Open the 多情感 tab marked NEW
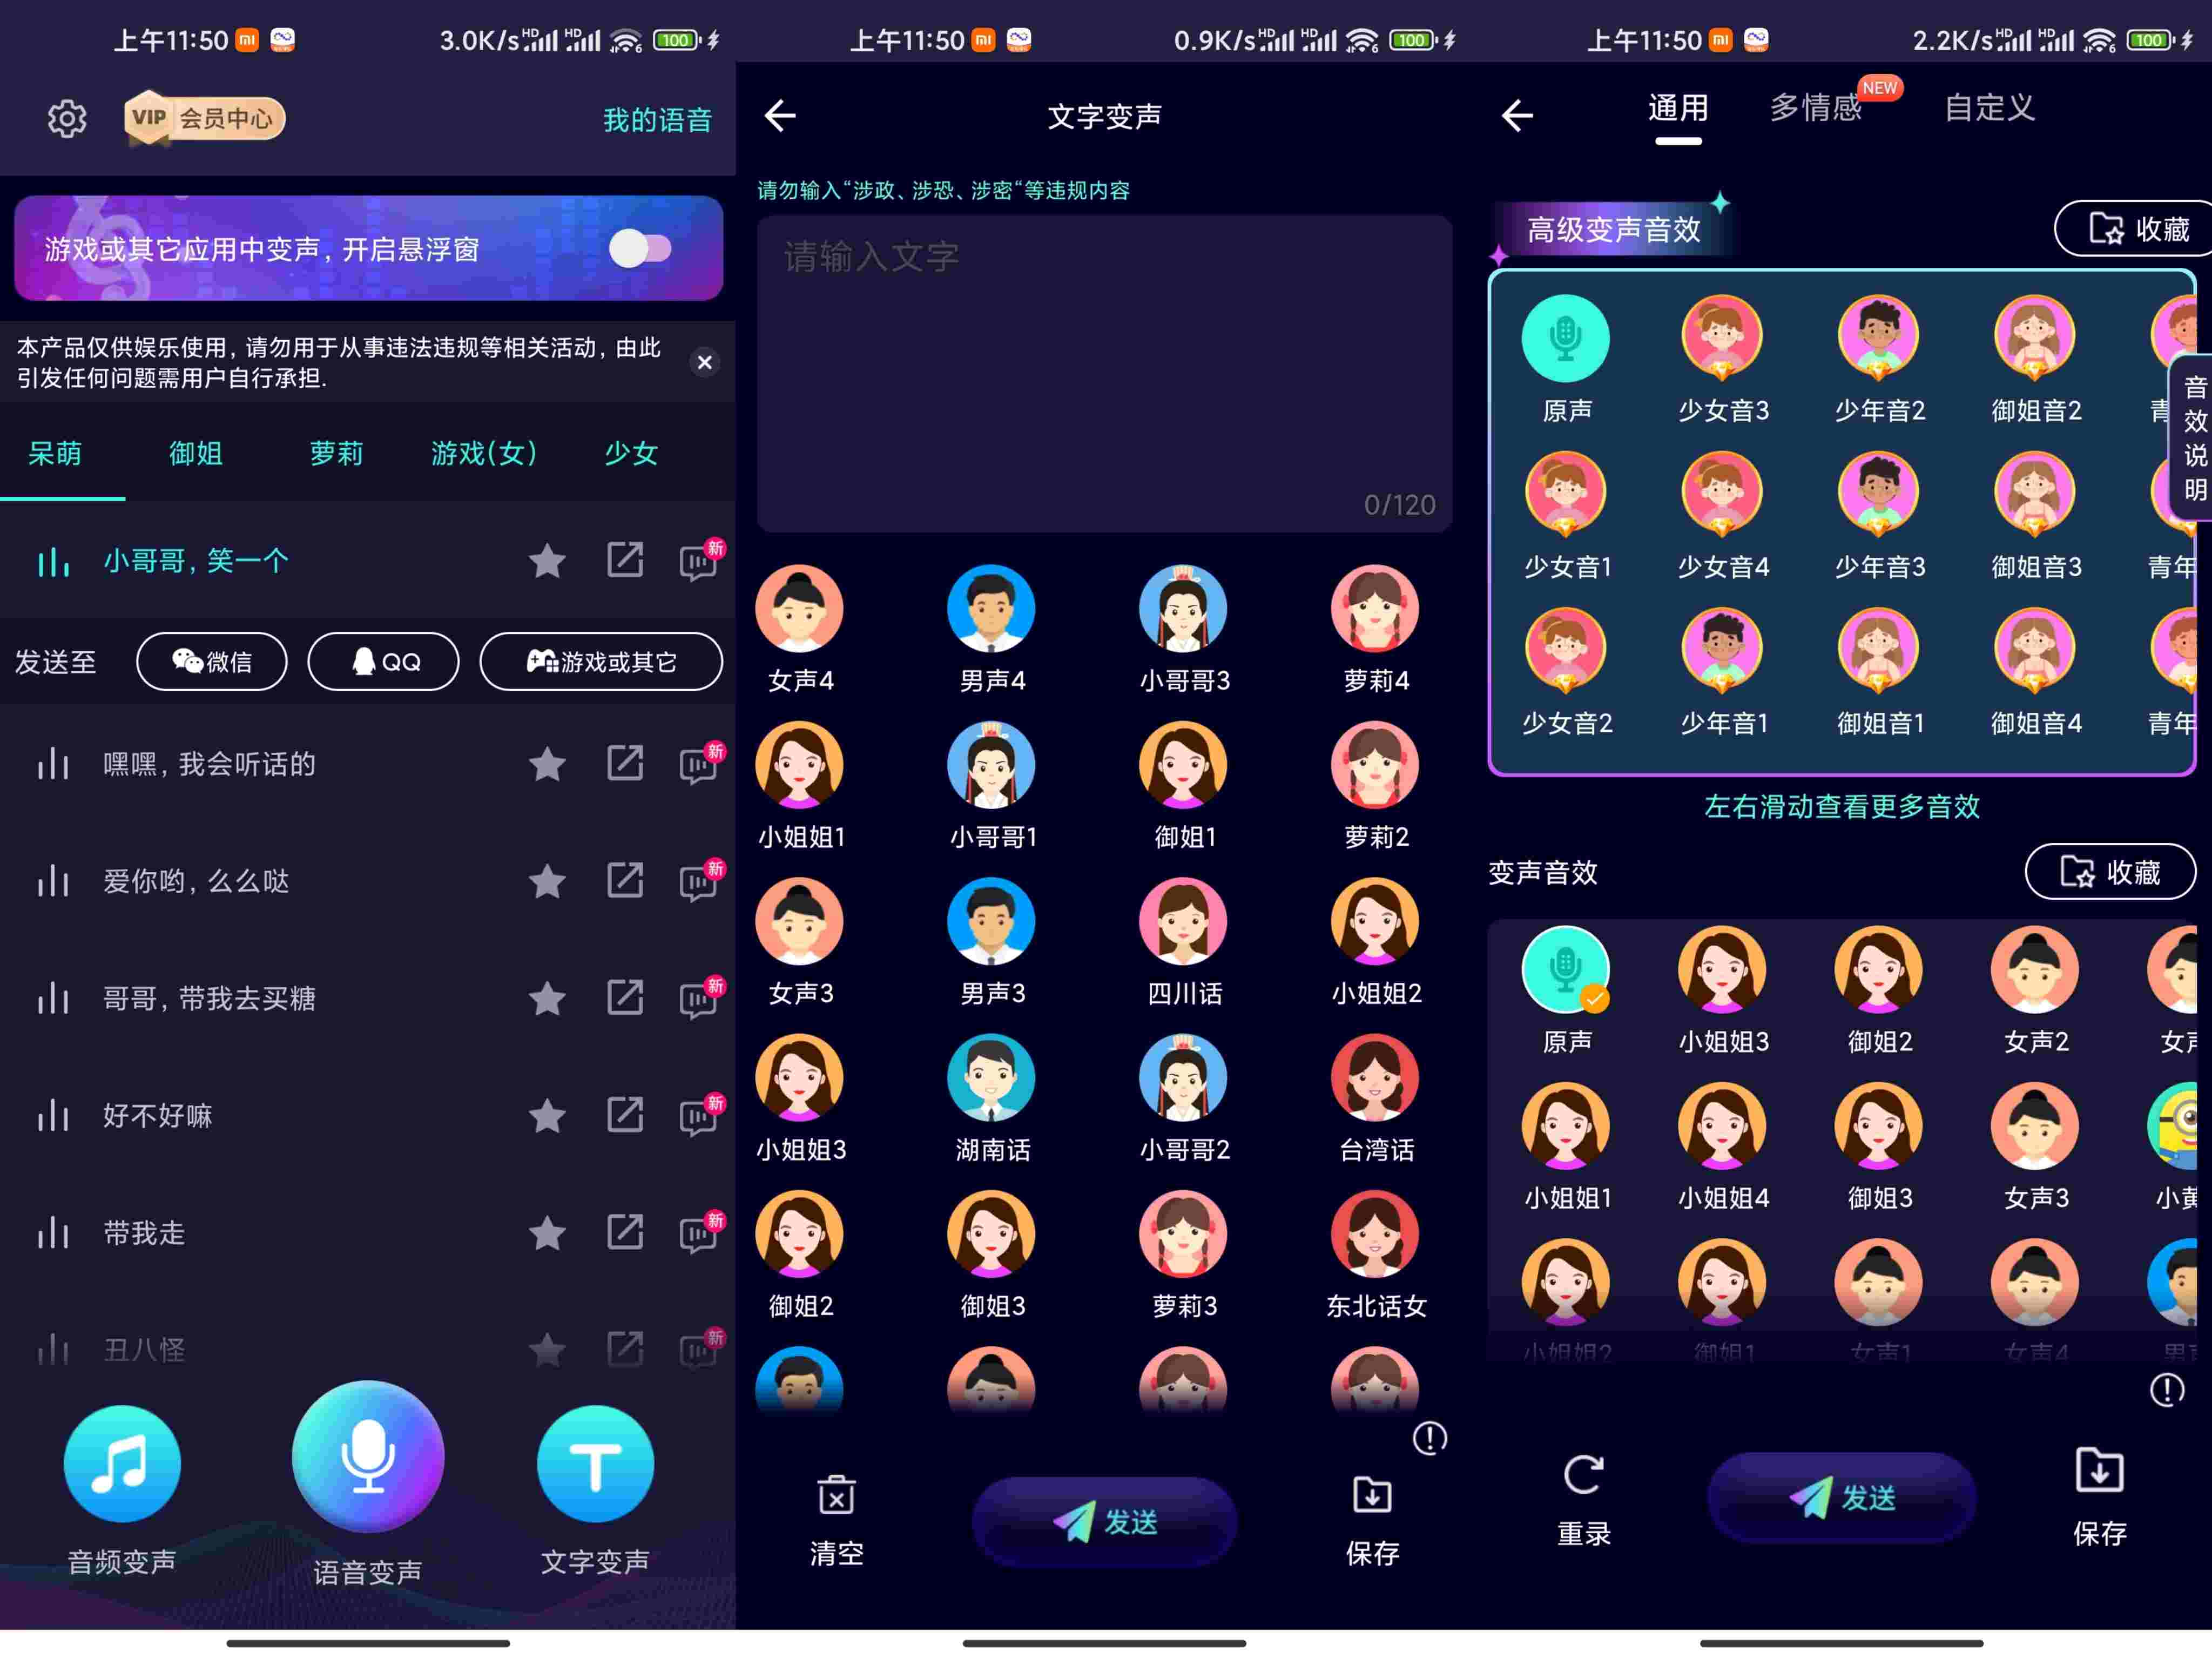 click(1816, 108)
